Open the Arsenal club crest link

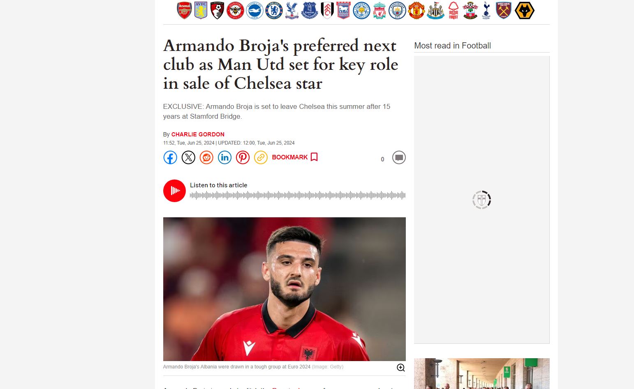point(184,10)
